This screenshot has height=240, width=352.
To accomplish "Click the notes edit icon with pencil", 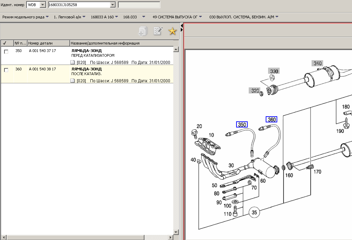I will pyautogui.click(x=158, y=31).
